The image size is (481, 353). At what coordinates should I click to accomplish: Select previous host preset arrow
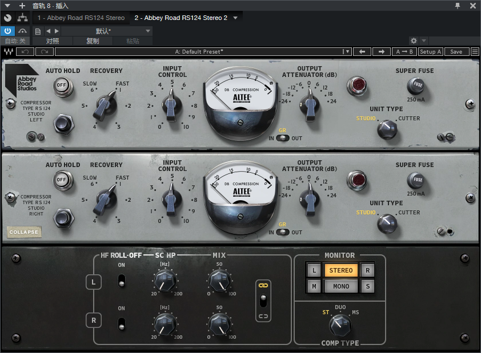(x=48, y=31)
